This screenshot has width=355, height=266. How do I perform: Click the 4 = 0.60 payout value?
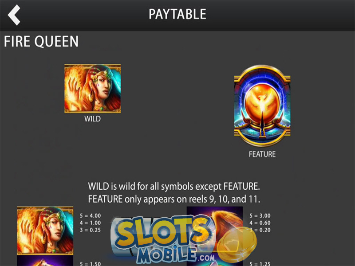pos(260,223)
